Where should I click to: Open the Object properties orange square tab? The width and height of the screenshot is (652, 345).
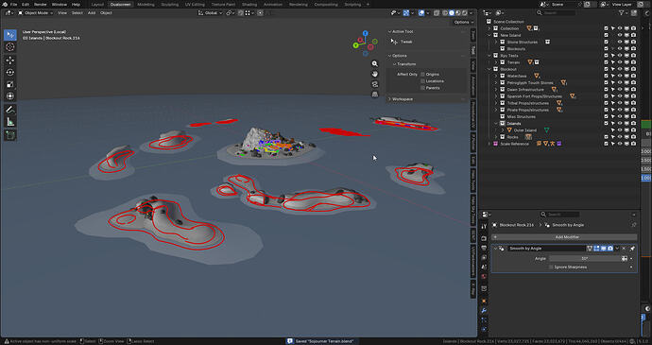click(484, 301)
